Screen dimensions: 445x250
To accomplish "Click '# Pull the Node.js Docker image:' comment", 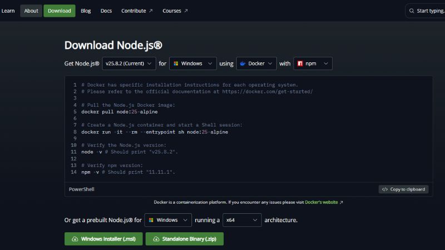I will click(x=128, y=105).
